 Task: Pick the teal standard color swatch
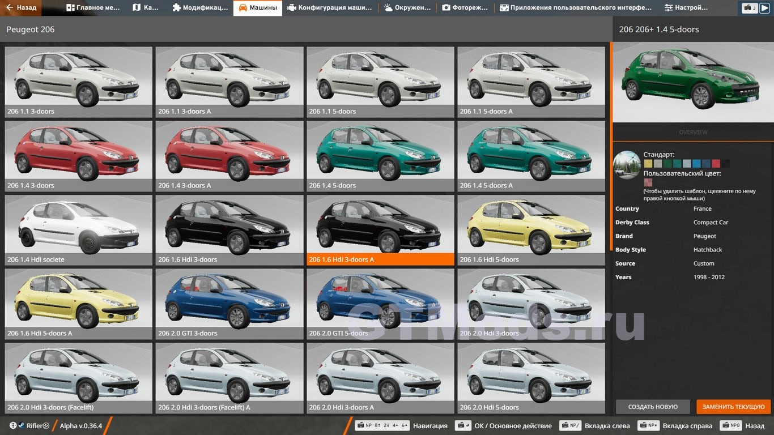coord(677,164)
